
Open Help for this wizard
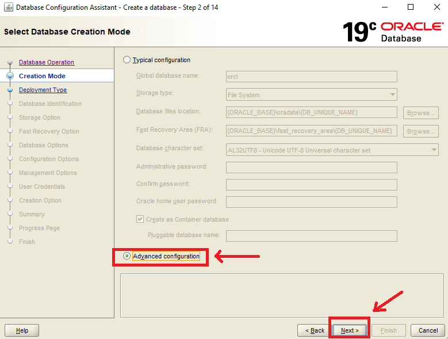(x=22, y=330)
